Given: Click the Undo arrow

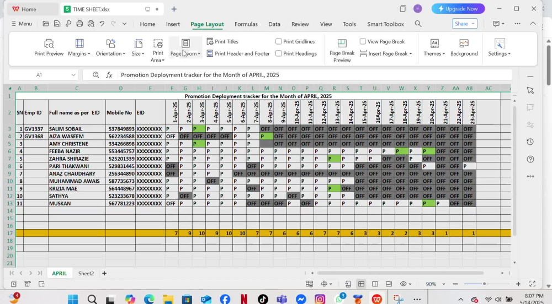Looking at the screenshot, I should point(102,24).
